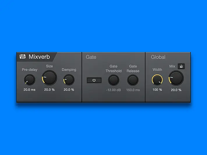Screen dimensions: 207x155
Task: Click the 20.0 % value under Damping
Action: point(69,90)
